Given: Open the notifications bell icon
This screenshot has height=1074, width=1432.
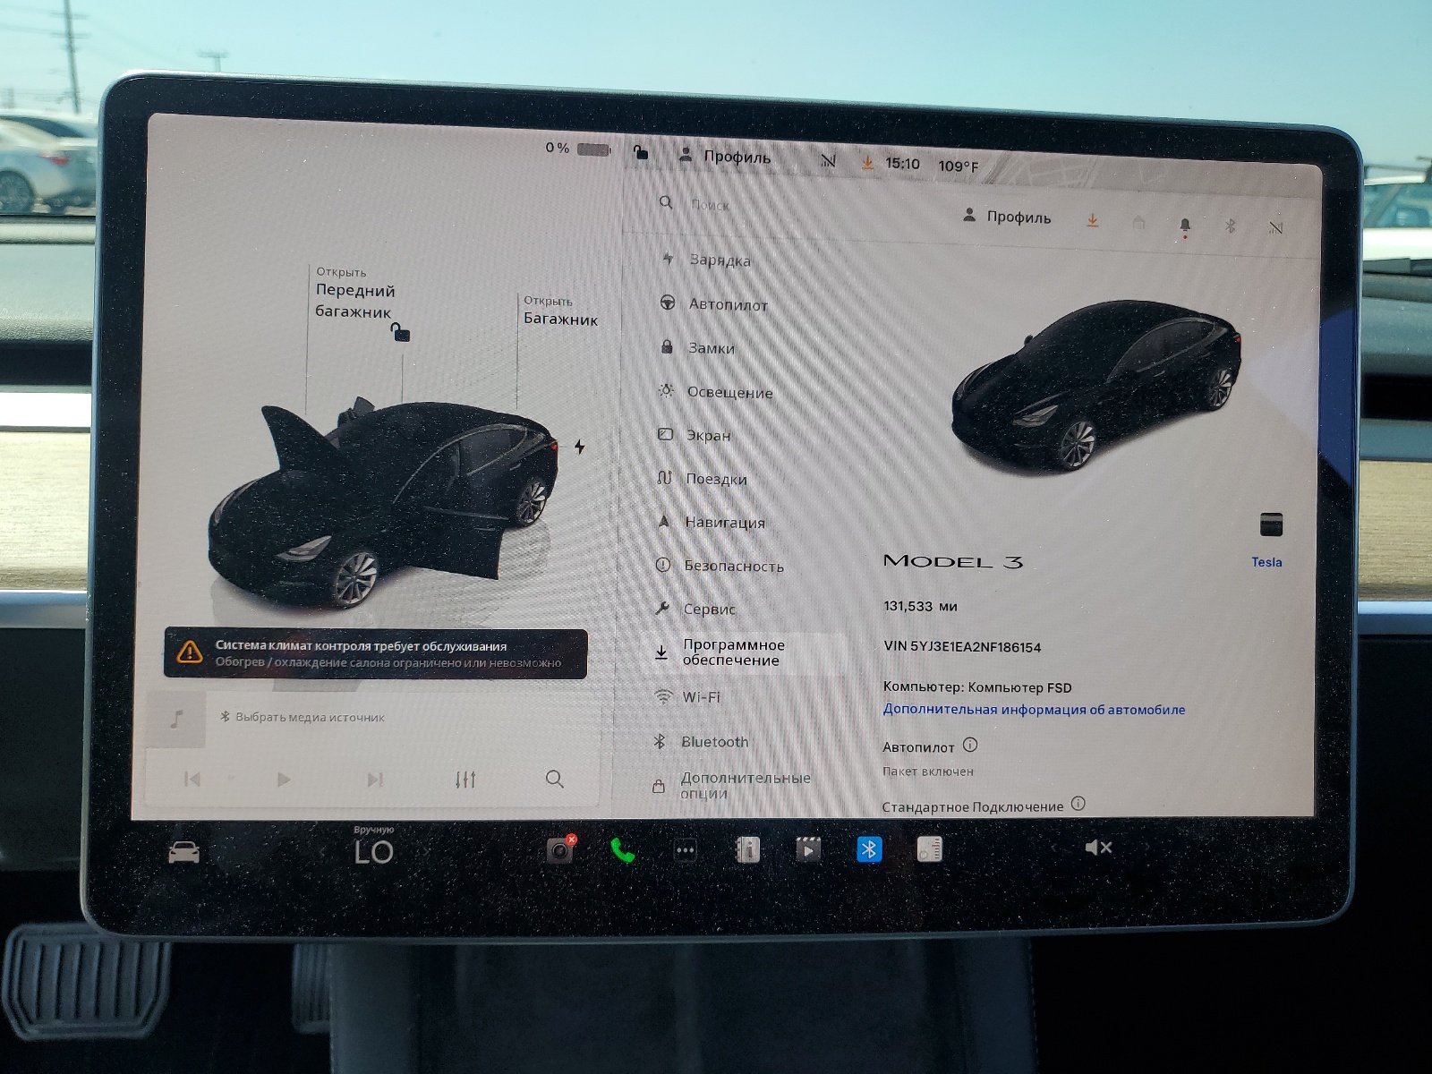Looking at the screenshot, I should tap(1185, 226).
